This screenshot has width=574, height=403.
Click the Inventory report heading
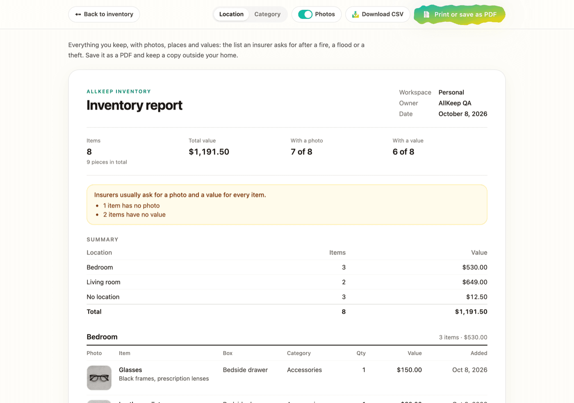[134, 105]
